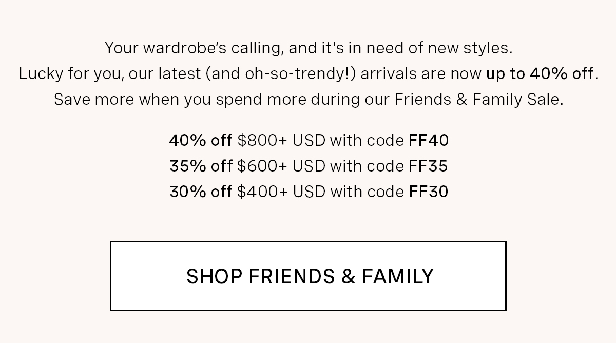Click the bold '30% off' tier label
This screenshot has height=343, width=616.
[x=201, y=192]
